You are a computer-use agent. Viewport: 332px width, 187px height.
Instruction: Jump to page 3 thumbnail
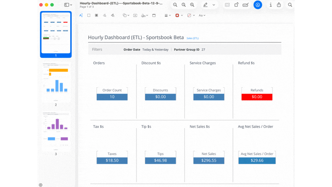56,131
